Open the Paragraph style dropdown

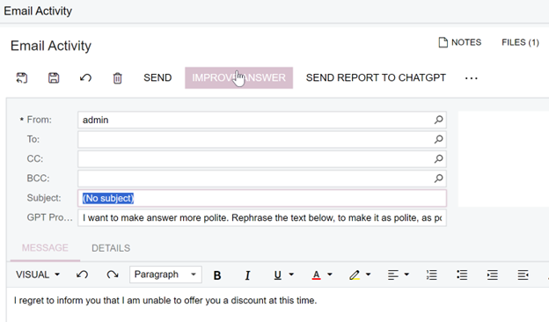tap(165, 274)
